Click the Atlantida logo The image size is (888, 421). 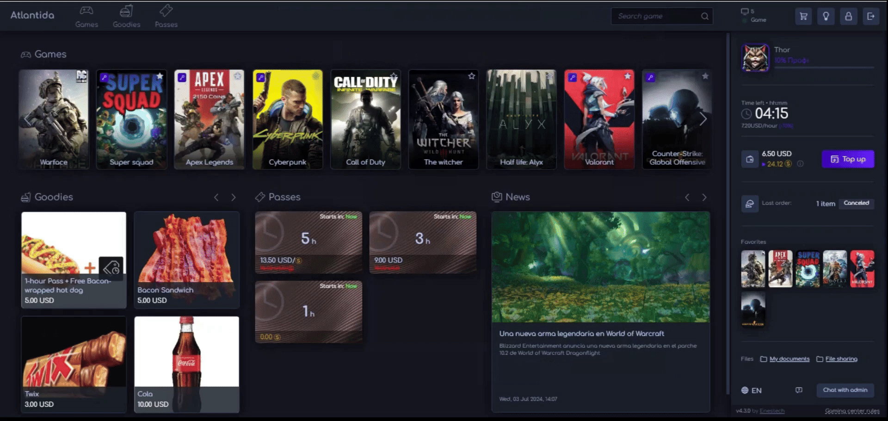pyautogui.click(x=32, y=15)
